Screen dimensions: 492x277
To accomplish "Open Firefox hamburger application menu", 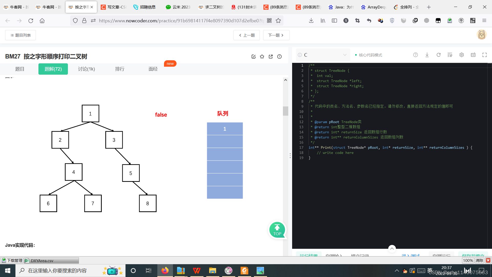I will point(484,21).
